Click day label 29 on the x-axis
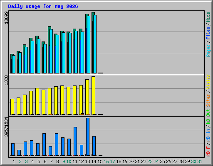The width and height of the screenshot is (213, 166). click(x=187, y=161)
